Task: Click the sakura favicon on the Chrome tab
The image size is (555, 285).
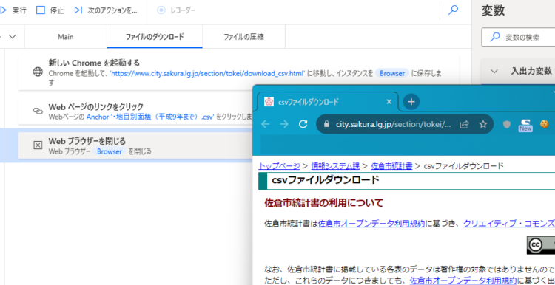Action: click(269, 102)
